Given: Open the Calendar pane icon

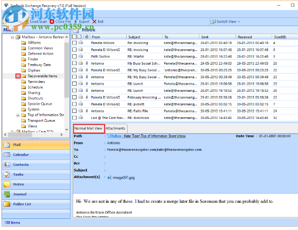Looking at the screenshot, I should [x=7, y=155].
